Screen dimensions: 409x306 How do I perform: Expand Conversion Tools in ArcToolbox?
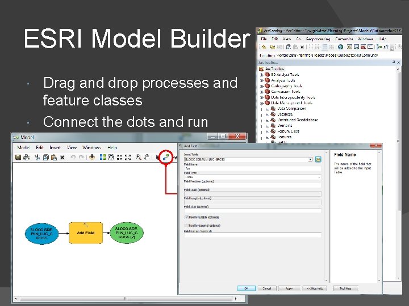(x=262, y=92)
